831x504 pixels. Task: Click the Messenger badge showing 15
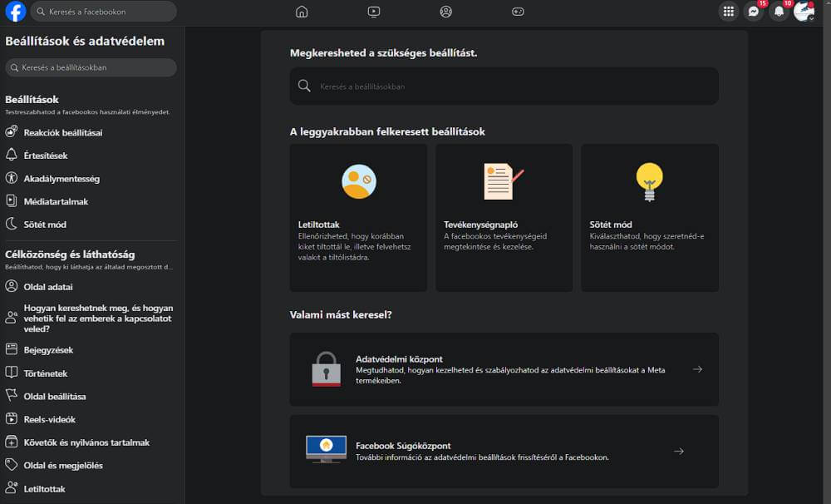coord(763,3)
